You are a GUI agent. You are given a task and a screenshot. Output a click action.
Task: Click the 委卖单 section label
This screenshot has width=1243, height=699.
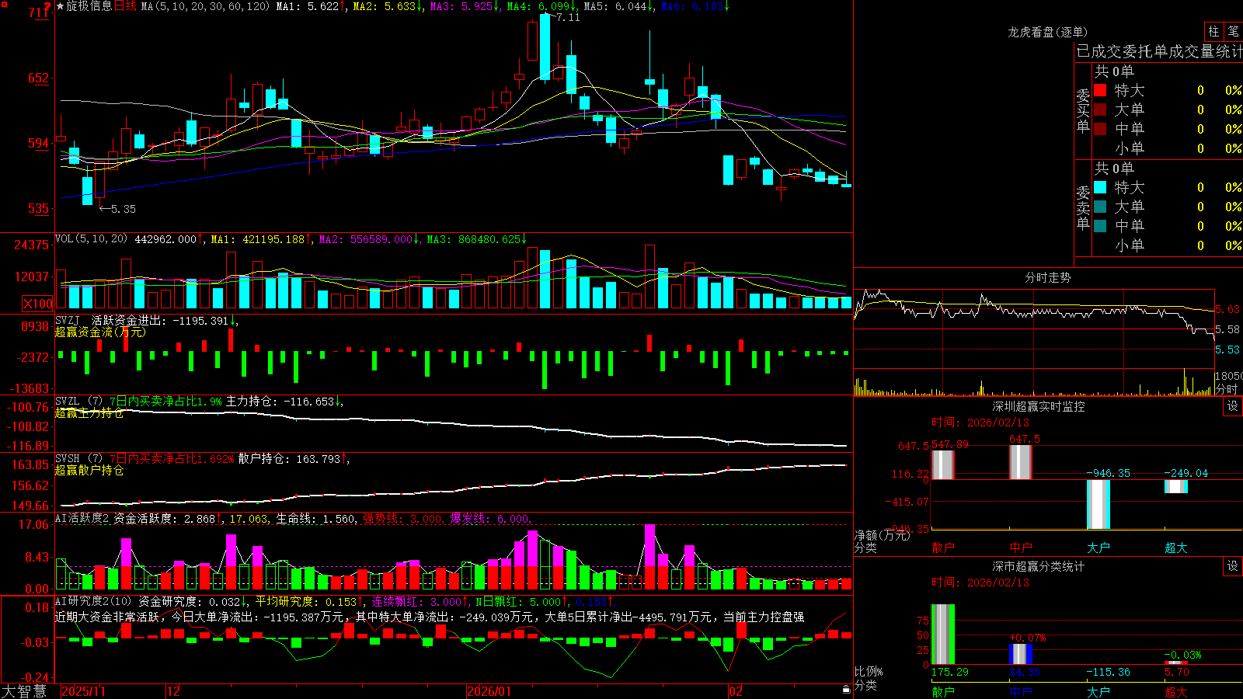tap(1083, 207)
